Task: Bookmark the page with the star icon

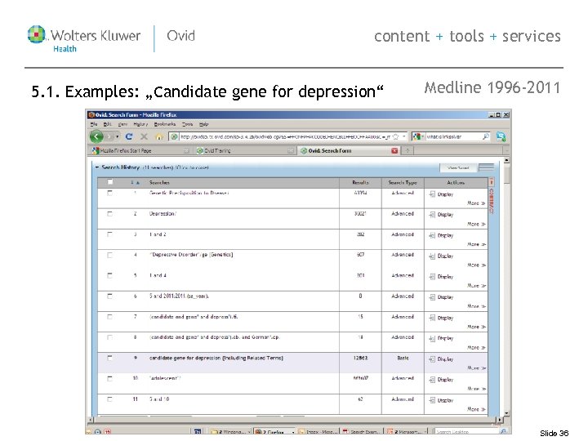Action: 395,137
